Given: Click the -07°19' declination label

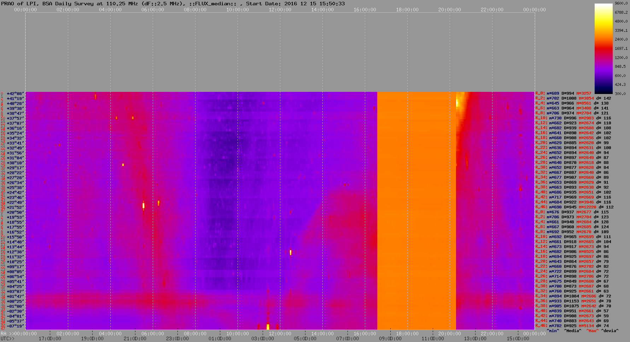Looking at the screenshot, I should click(15, 326).
